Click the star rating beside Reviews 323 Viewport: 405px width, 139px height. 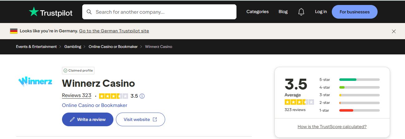click(x=113, y=96)
